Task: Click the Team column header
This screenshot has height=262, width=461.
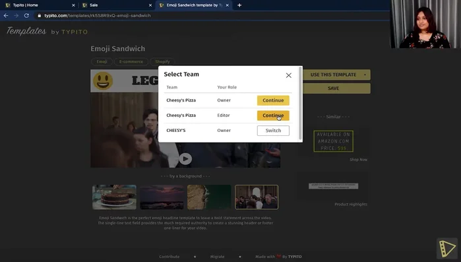Action: pos(171,87)
